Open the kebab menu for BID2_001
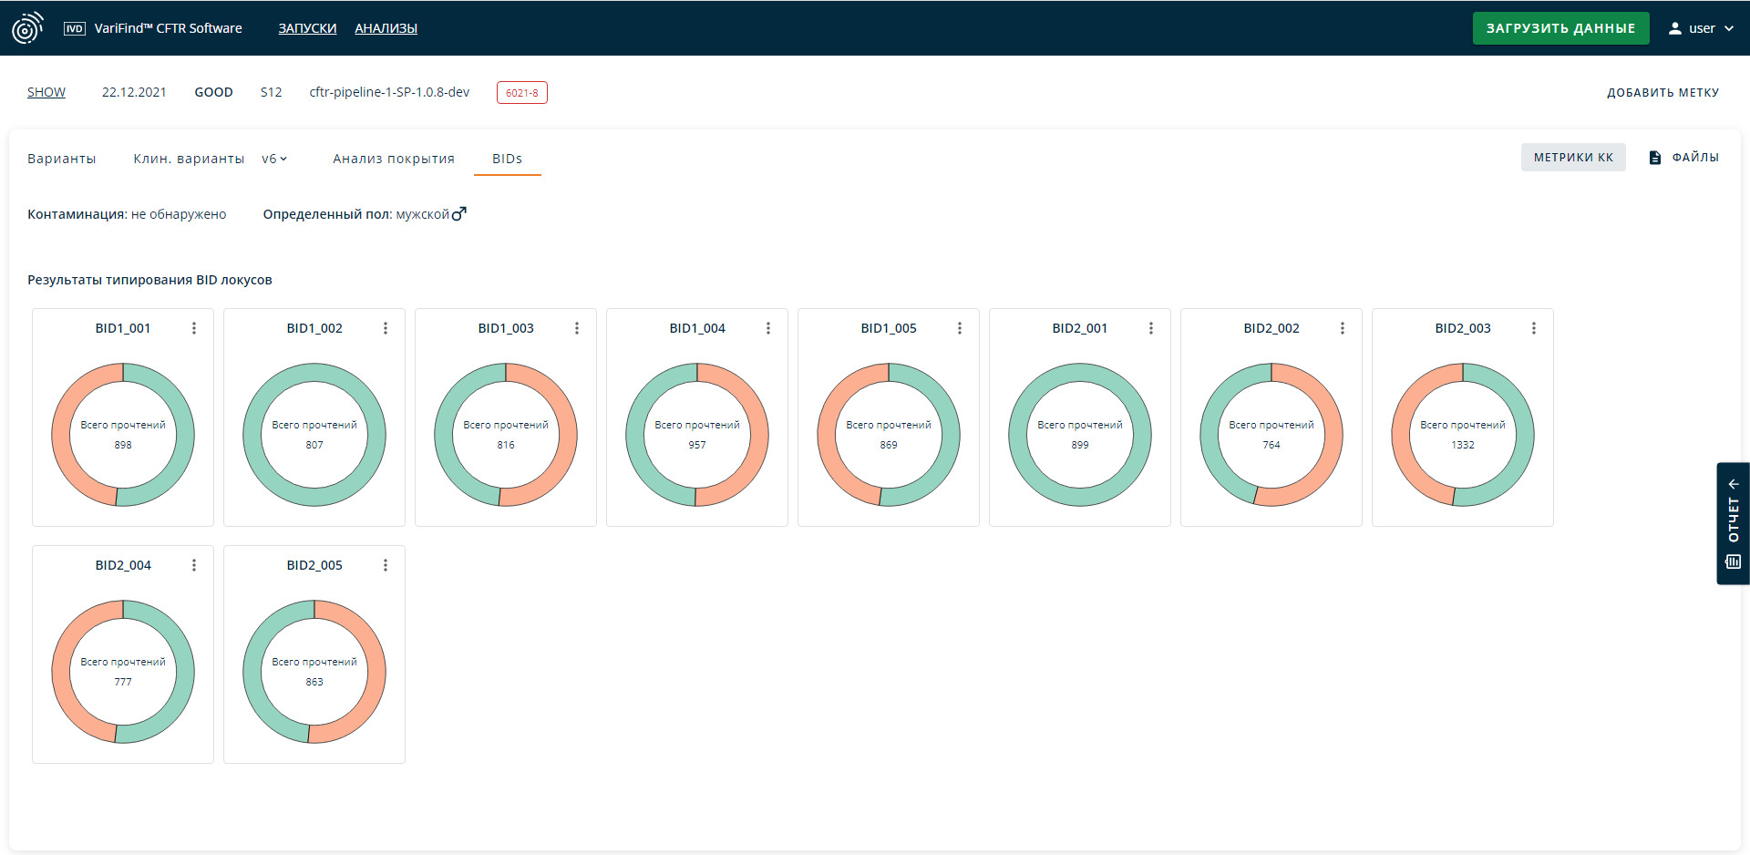The width and height of the screenshot is (1750, 855). coord(1151,328)
